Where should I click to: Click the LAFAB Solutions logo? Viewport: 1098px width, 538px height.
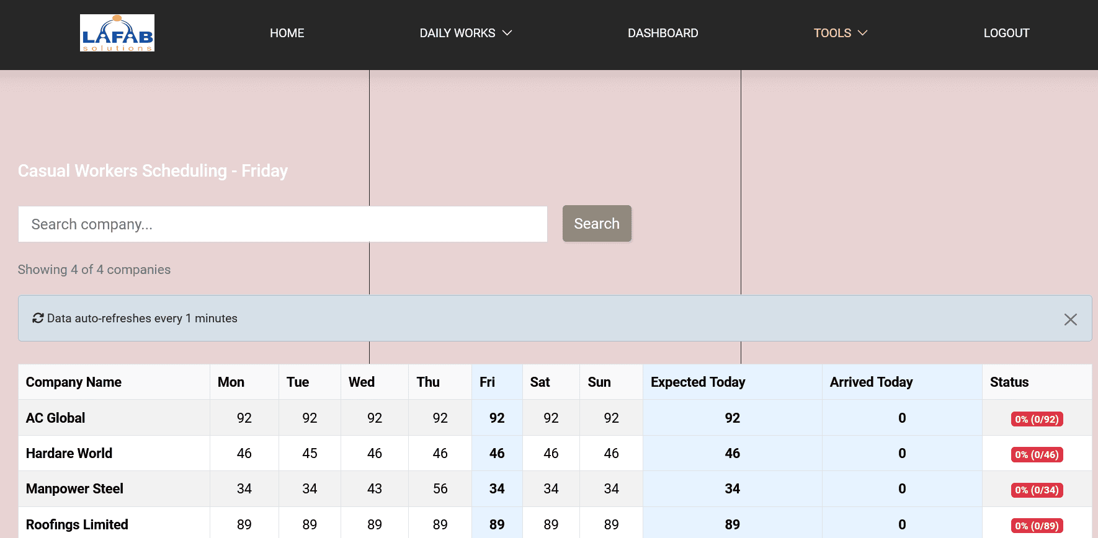click(117, 33)
